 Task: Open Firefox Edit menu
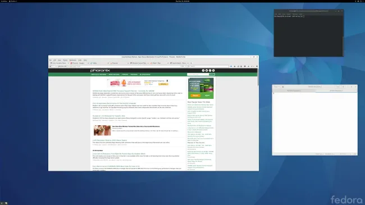point(54,60)
